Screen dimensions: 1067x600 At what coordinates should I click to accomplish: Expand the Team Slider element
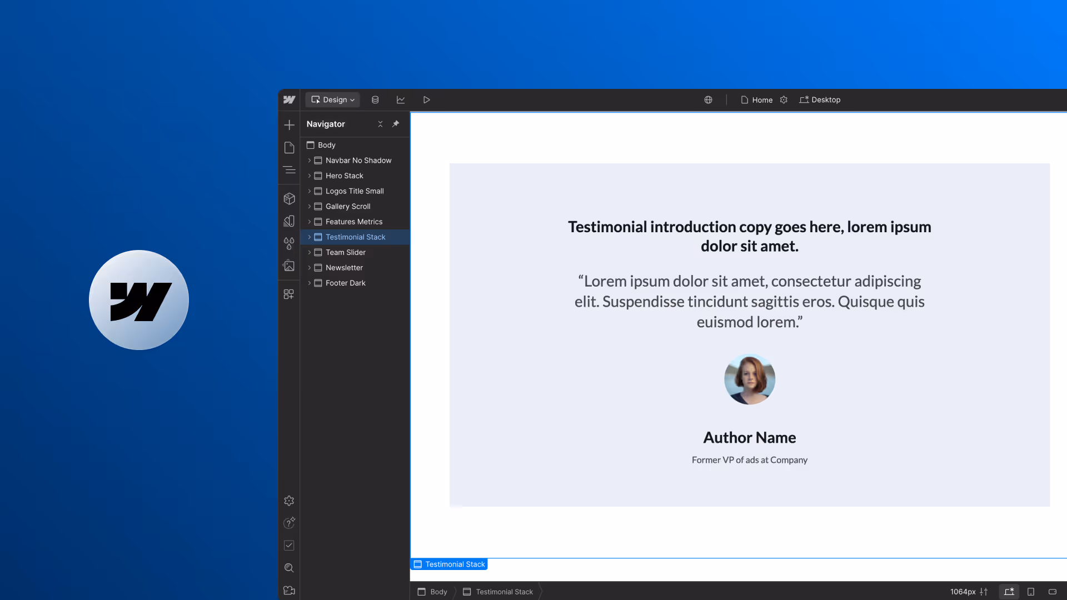(x=310, y=252)
